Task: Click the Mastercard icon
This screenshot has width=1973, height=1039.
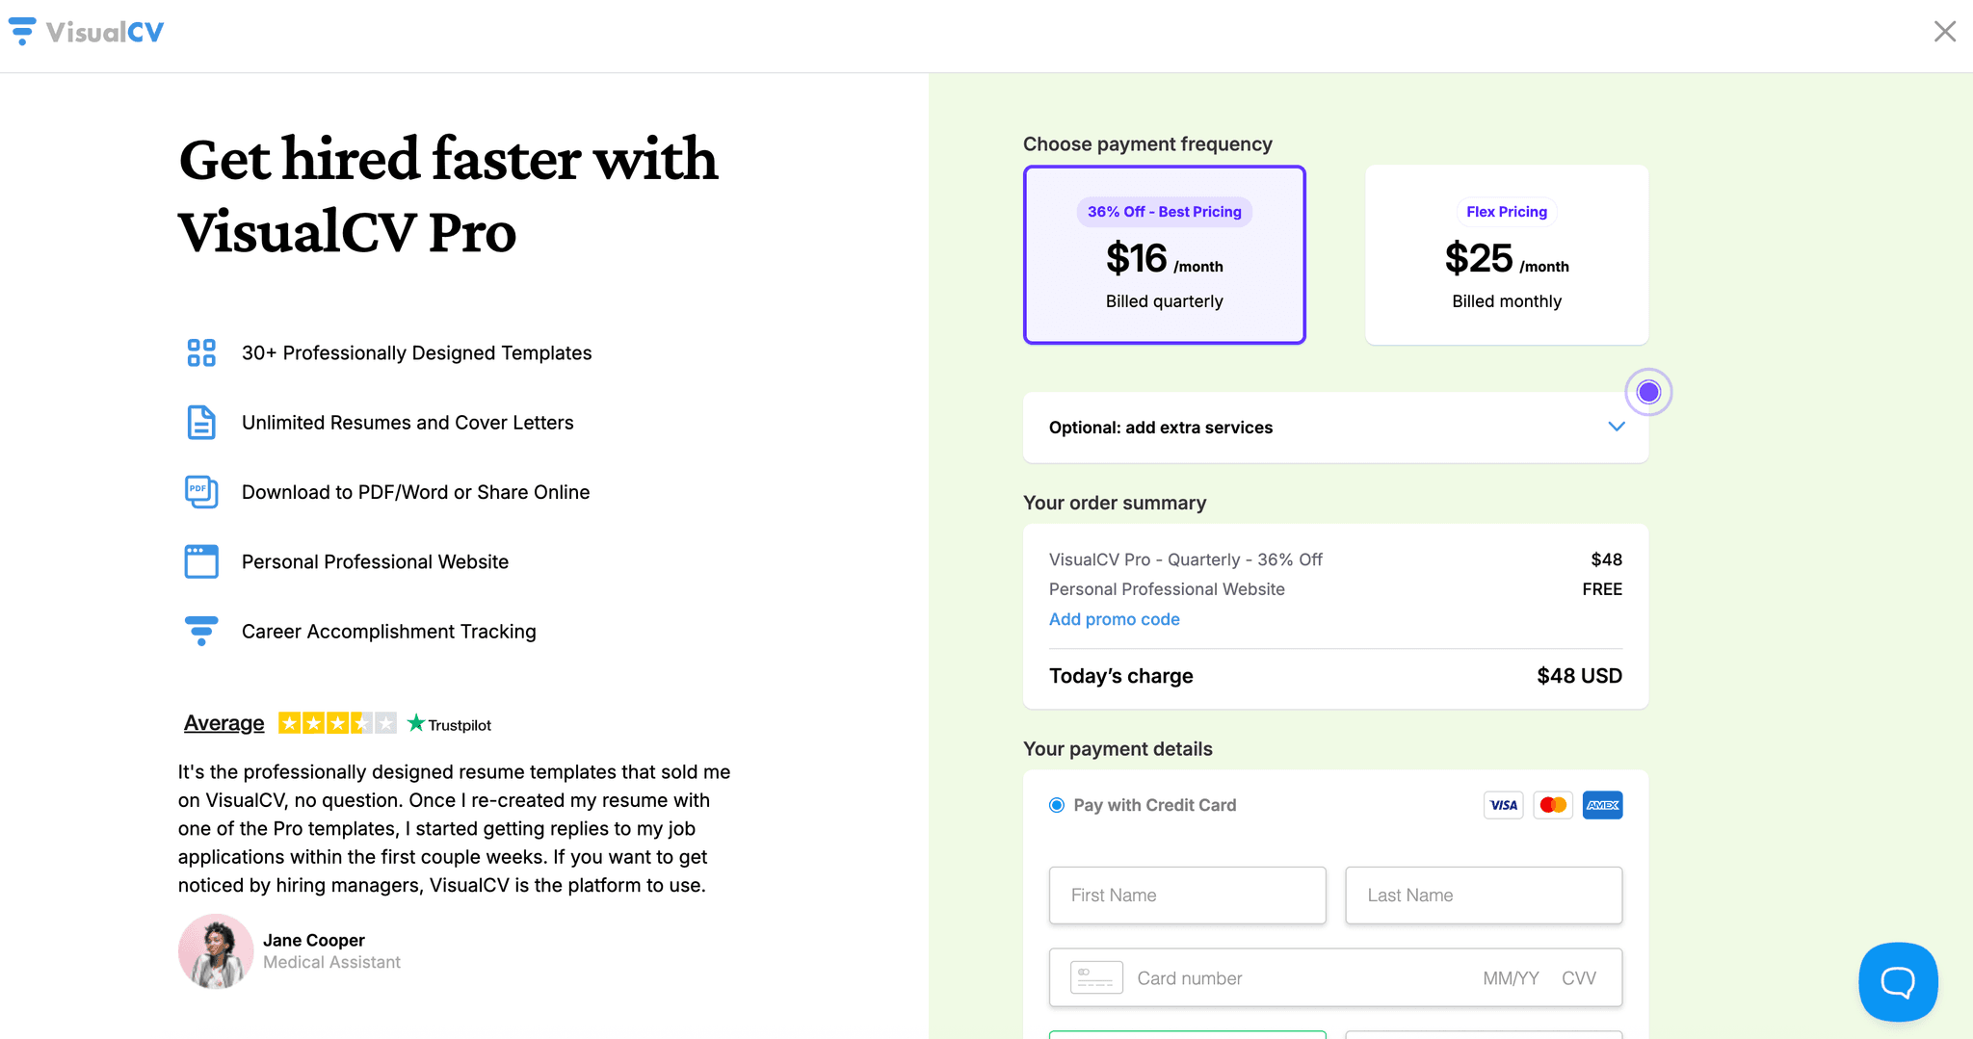Action: (x=1553, y=805)
